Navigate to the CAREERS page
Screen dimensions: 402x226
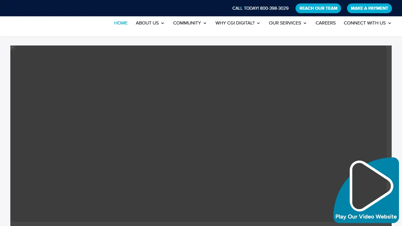(x=325, y=23)
